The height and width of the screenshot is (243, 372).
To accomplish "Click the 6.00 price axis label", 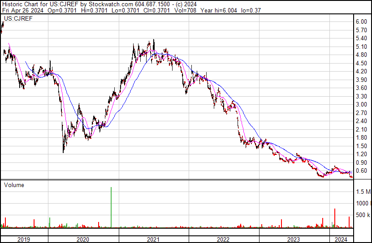I will point(361,21).
